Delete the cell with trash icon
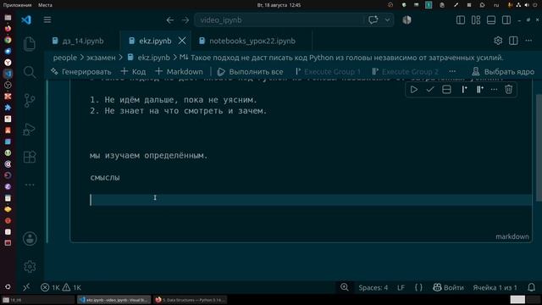This screenshot has width=542, height=305. tap(508, 90)
